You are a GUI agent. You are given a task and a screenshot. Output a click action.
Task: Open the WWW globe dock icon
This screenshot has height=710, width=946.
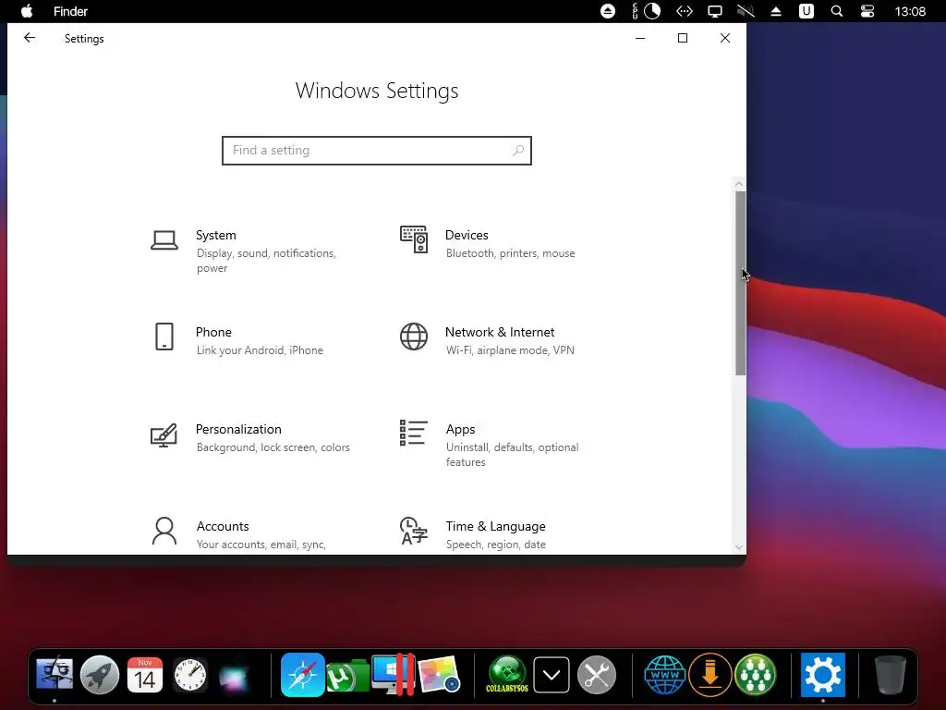[665, 674]
